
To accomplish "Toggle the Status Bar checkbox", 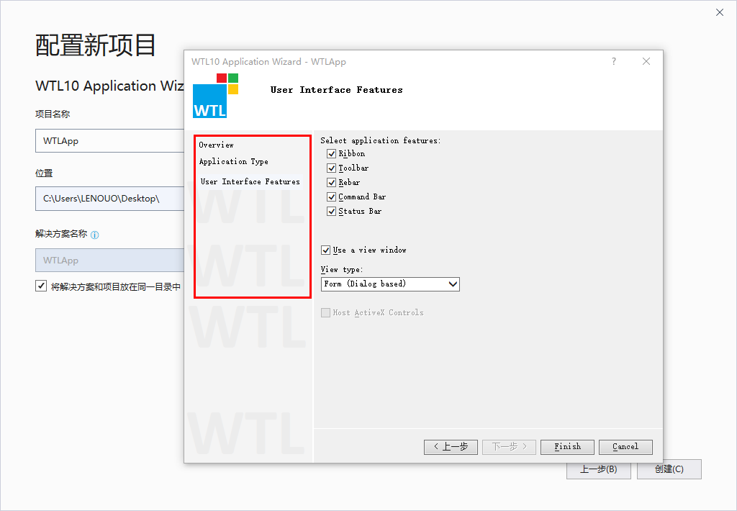I will click(331, 212).
